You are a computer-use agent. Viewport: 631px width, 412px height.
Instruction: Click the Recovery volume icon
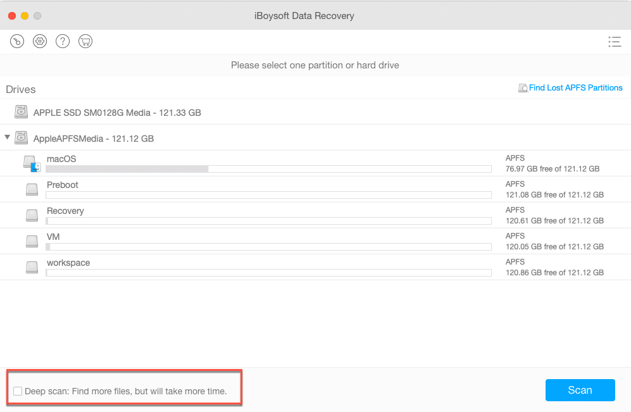tap(32, 215)
